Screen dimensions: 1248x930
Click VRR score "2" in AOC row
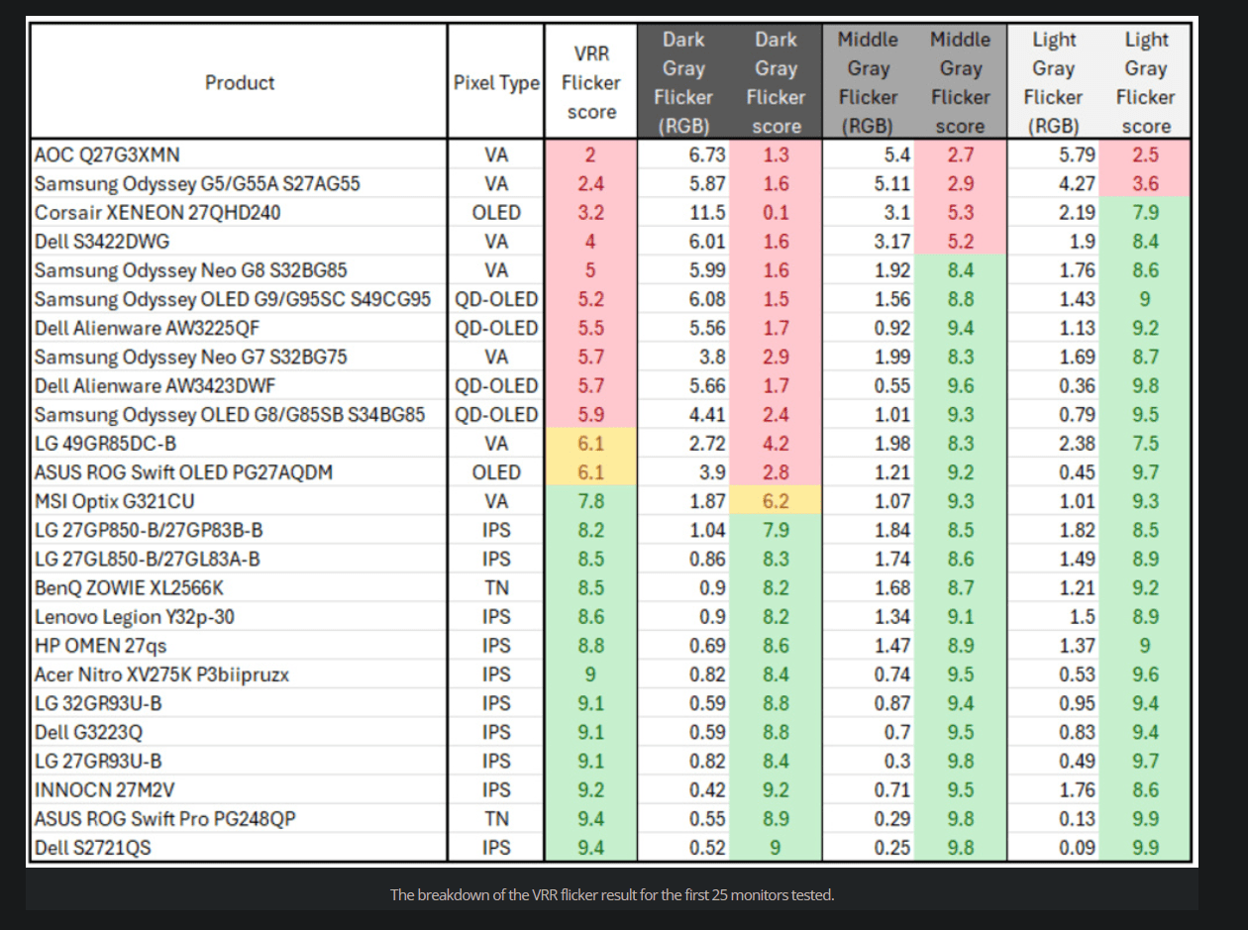tap(591, 155)
